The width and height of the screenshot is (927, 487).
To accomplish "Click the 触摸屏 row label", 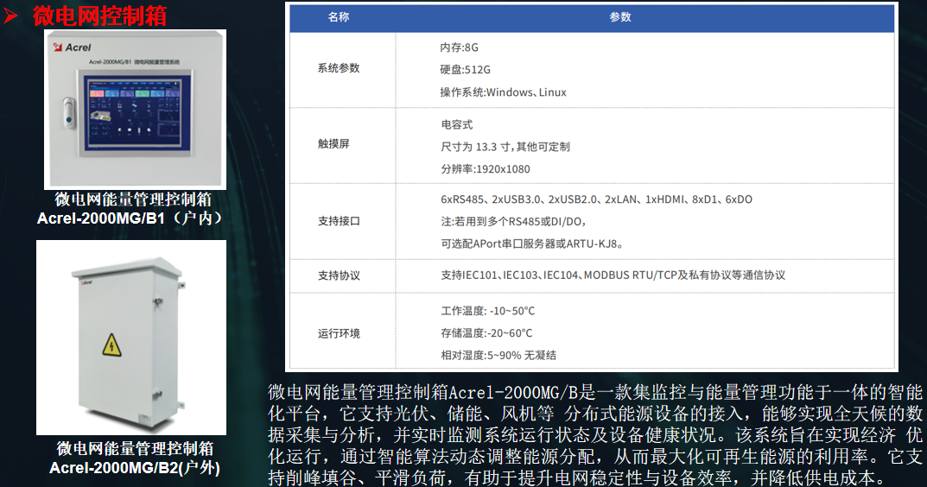I will [333, 143].
